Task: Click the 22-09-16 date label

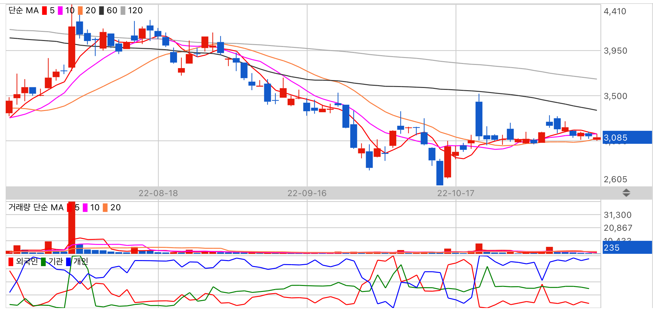Action: point(307,193)
